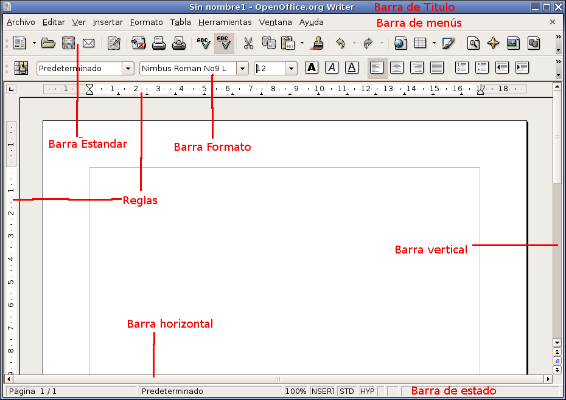Export directly as PDF

[x=139, y=43]
